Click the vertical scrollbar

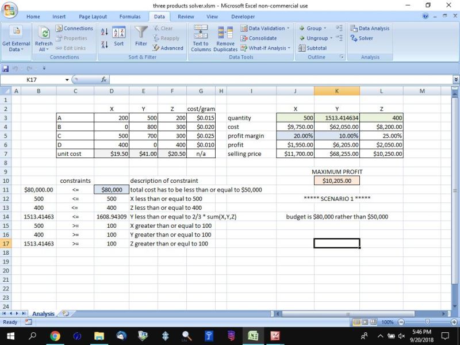[455, 191]
